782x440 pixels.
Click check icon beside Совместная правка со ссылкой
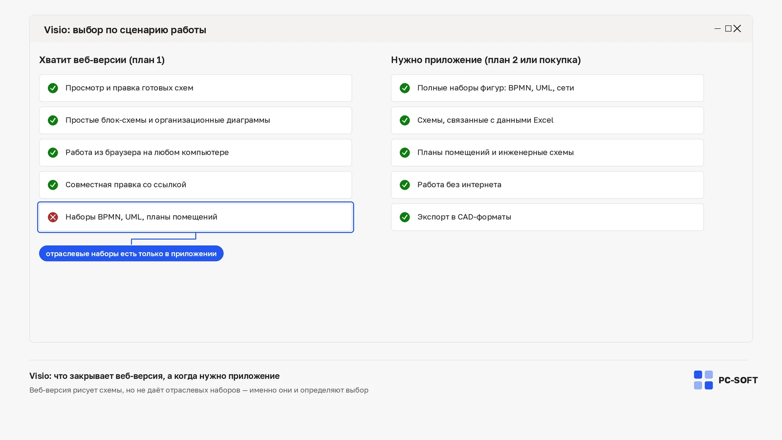[53, 185]
